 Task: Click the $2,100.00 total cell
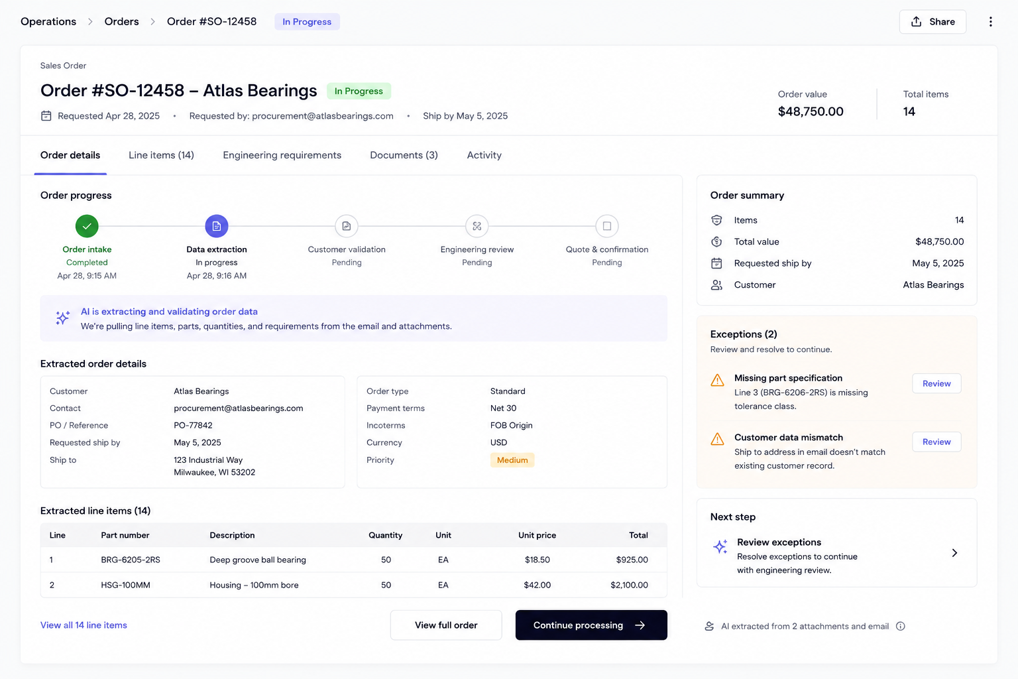coord(629,585)
